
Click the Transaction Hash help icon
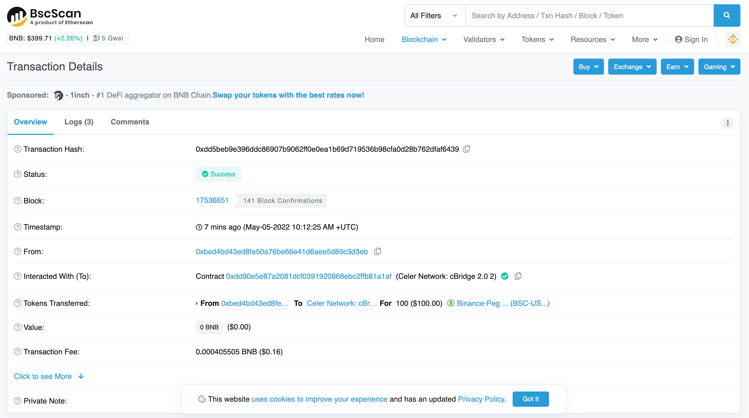point(18,149)
